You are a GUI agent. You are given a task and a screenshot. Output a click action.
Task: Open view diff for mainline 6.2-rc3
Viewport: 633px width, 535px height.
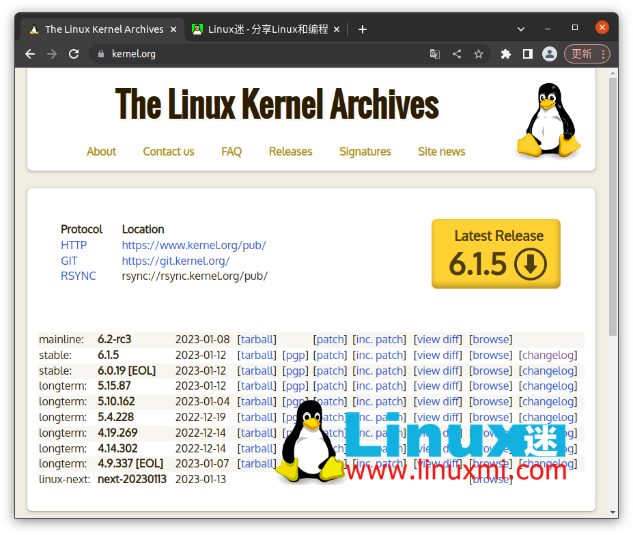[438, 340]
